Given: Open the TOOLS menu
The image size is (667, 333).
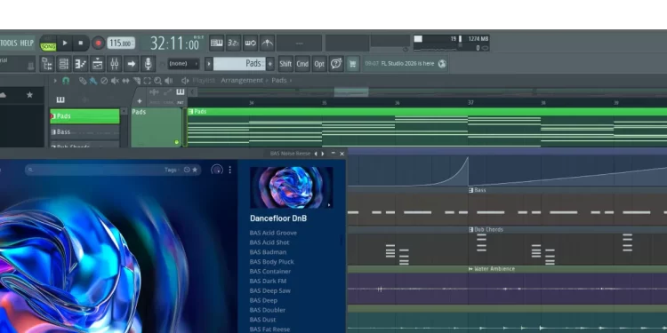Looking at the screenshot, I should (x=9, y=43).
